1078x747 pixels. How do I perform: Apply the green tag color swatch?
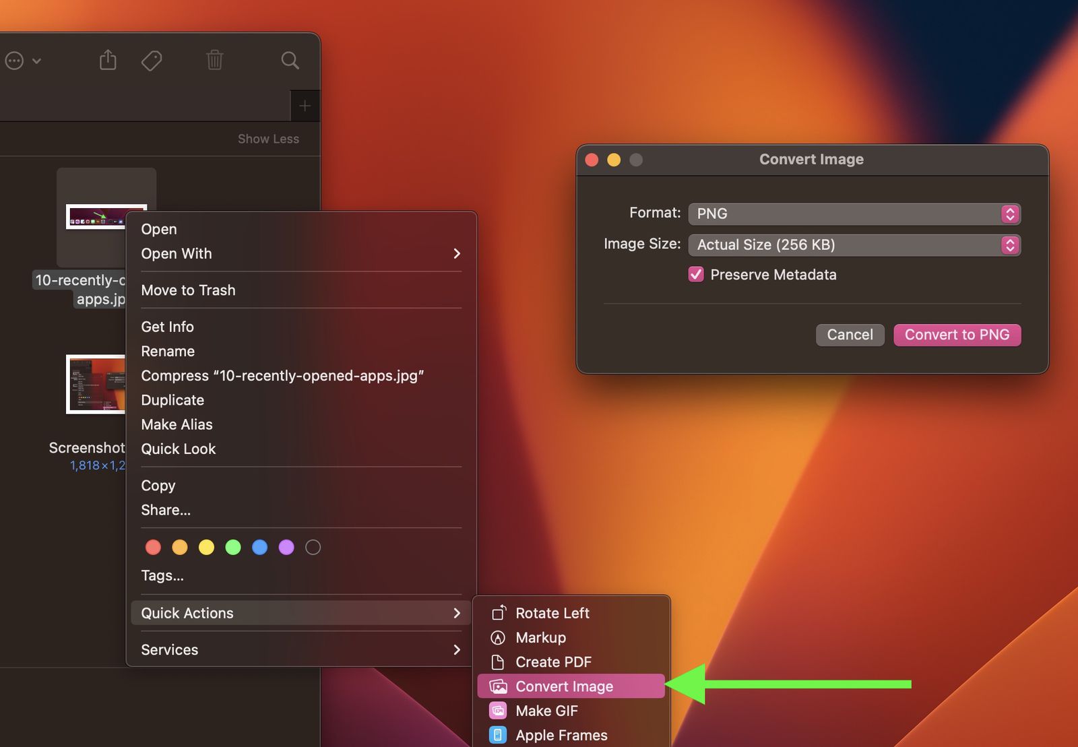(x=233, y=547)
